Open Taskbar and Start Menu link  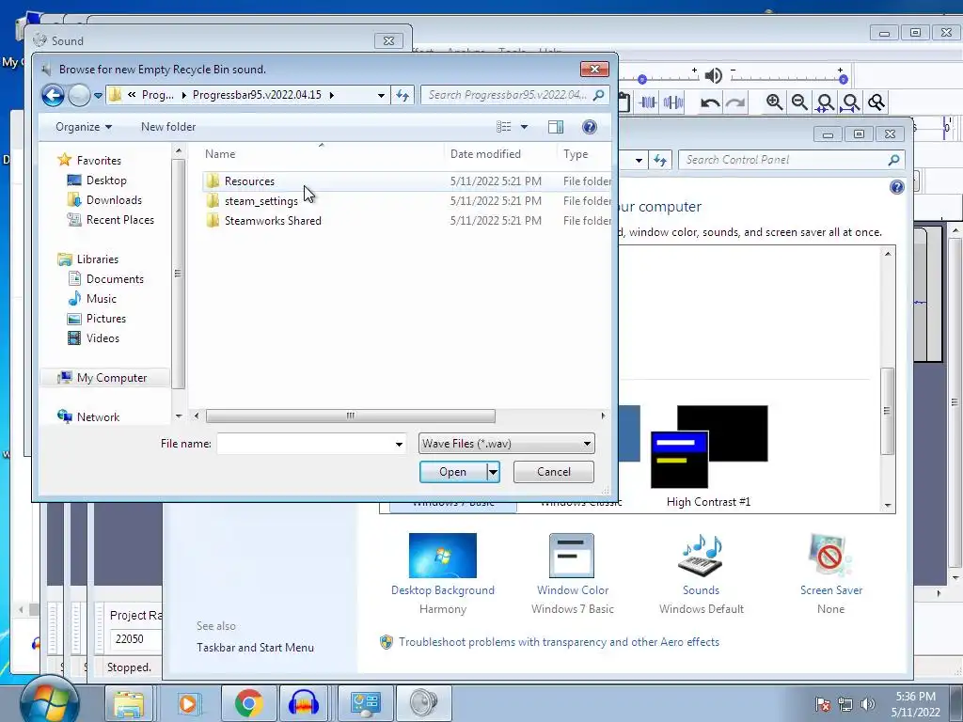[x=255, y=647]
